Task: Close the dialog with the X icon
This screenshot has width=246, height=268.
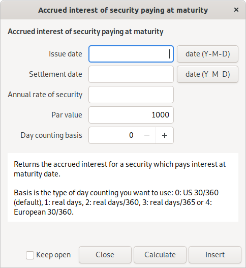Action: coord(236,10)
